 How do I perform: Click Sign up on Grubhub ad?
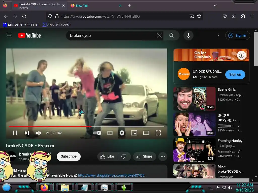(235, 74)
